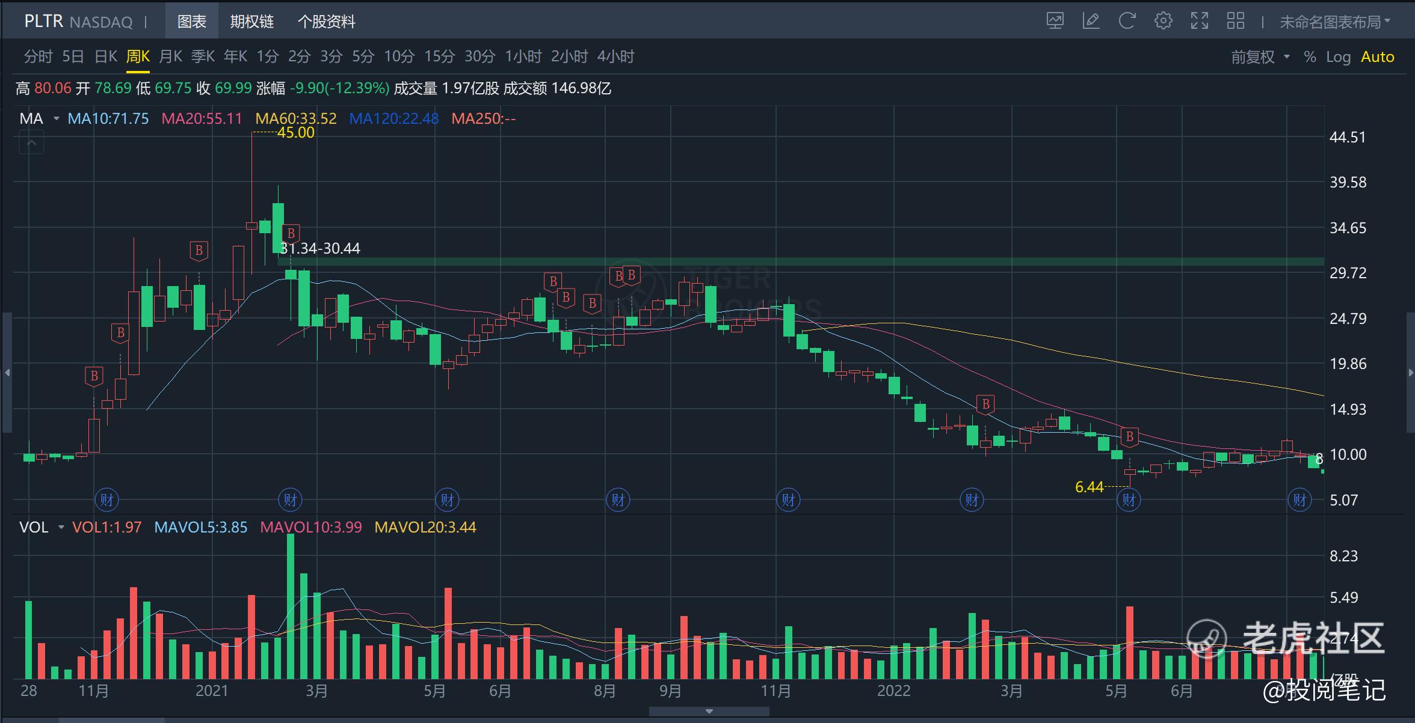Select the 15分 timeframe
Screen dimensions: 1415x723
439,56
